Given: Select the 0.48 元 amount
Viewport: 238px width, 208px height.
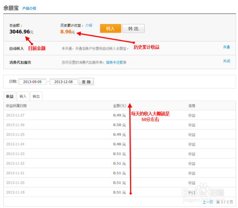Looking at the screenshot, I should click(119, 144).
